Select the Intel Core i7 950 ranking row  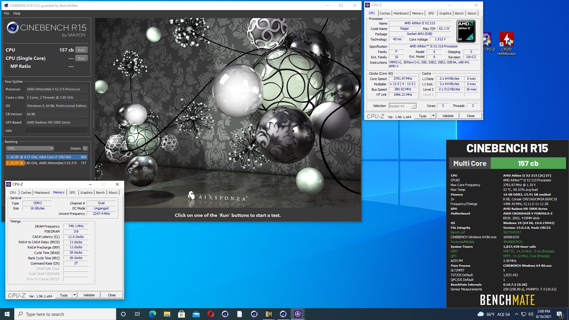tap(47, 157)
